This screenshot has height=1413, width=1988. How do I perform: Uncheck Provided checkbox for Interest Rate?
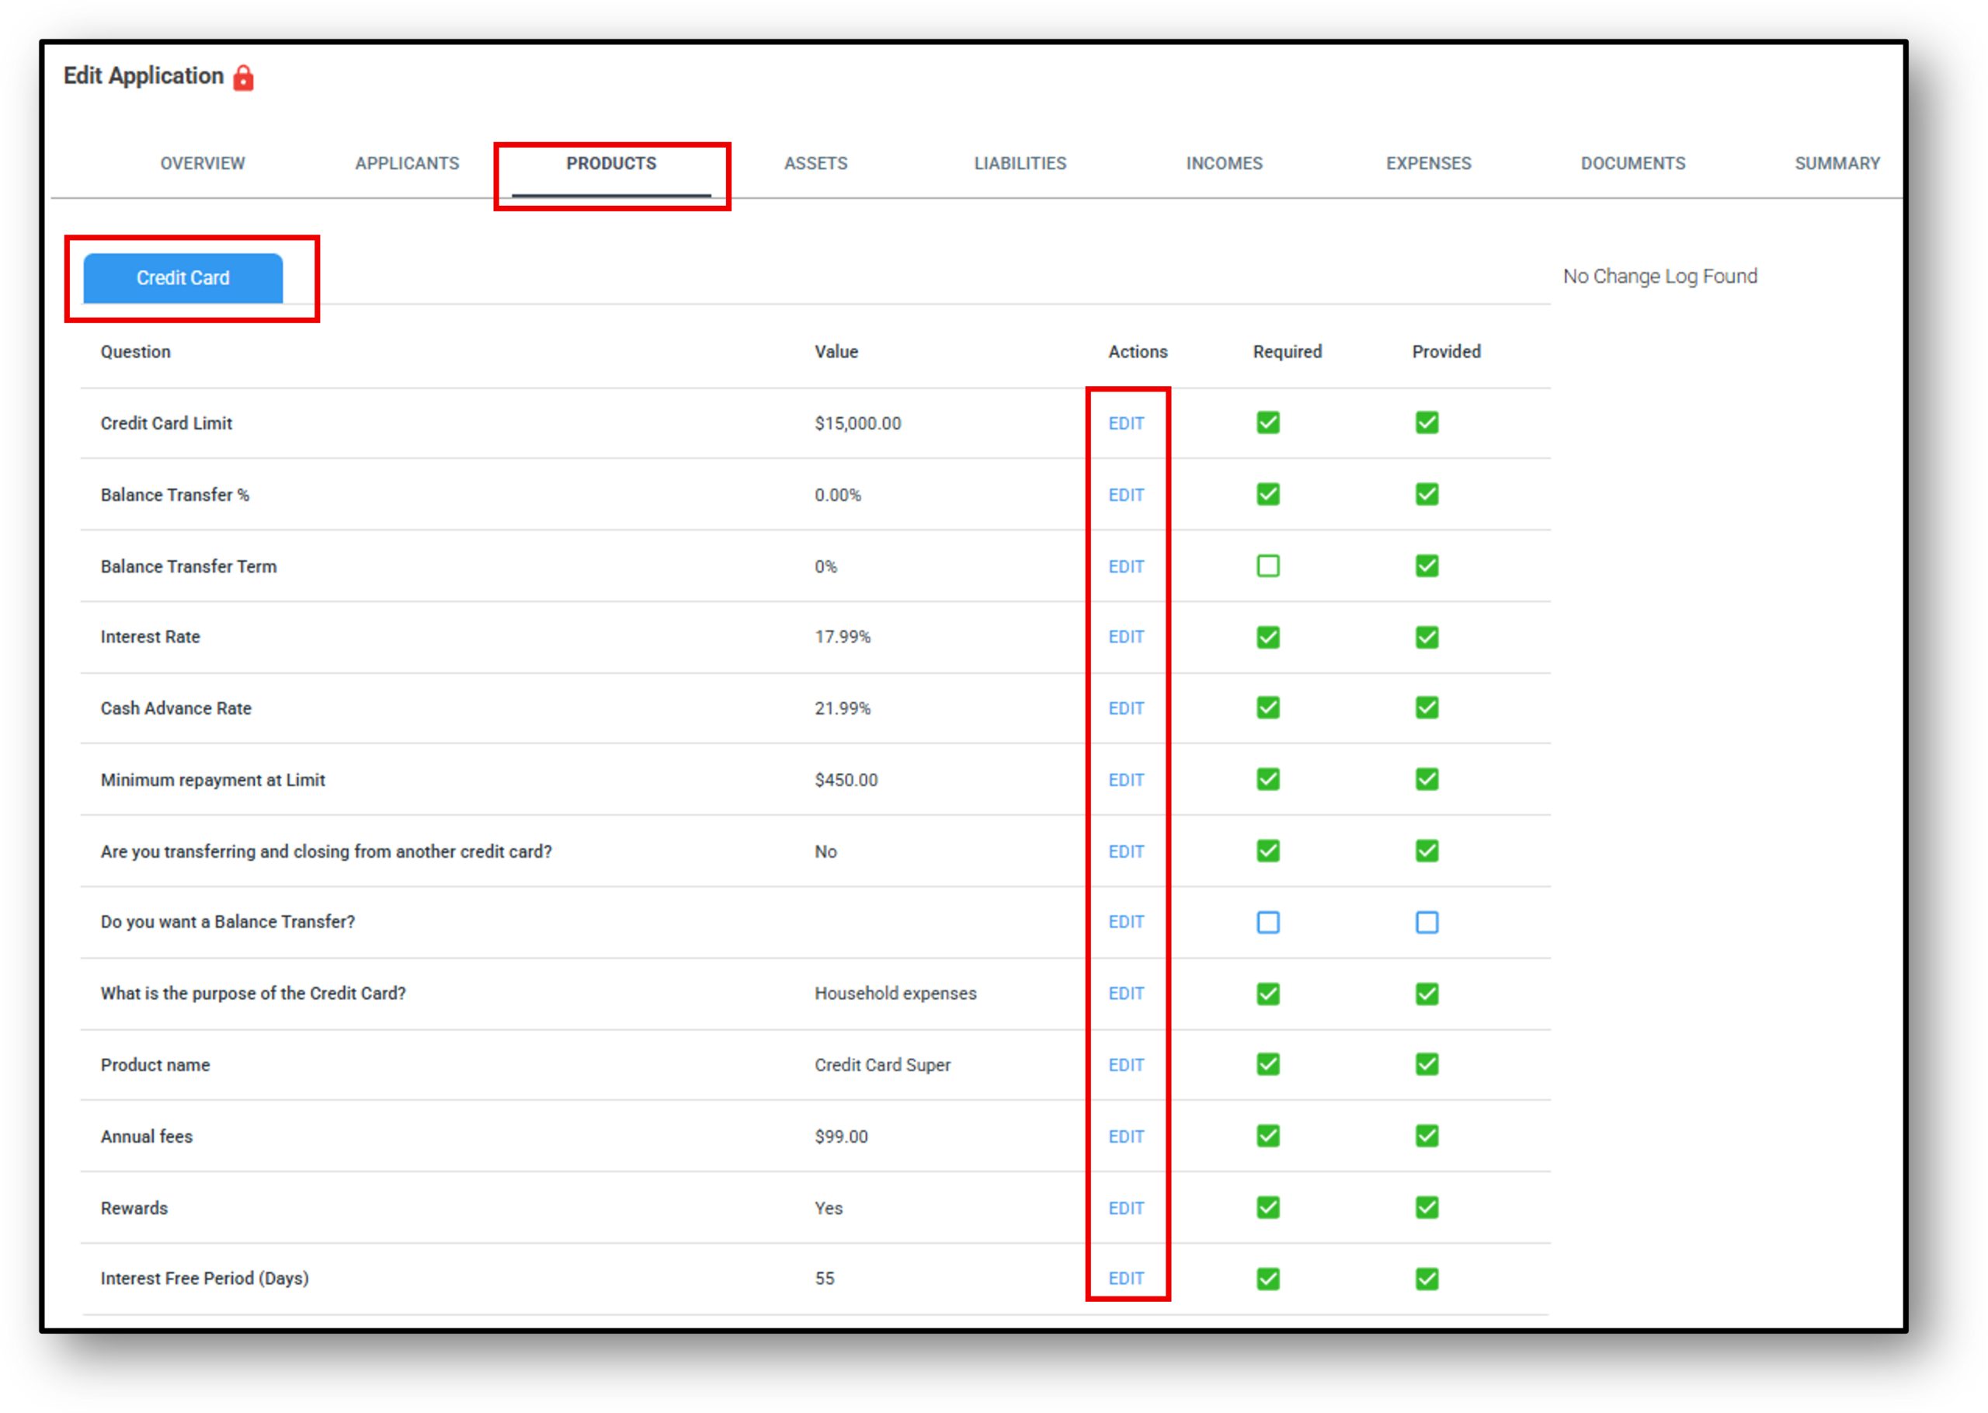1427,638
